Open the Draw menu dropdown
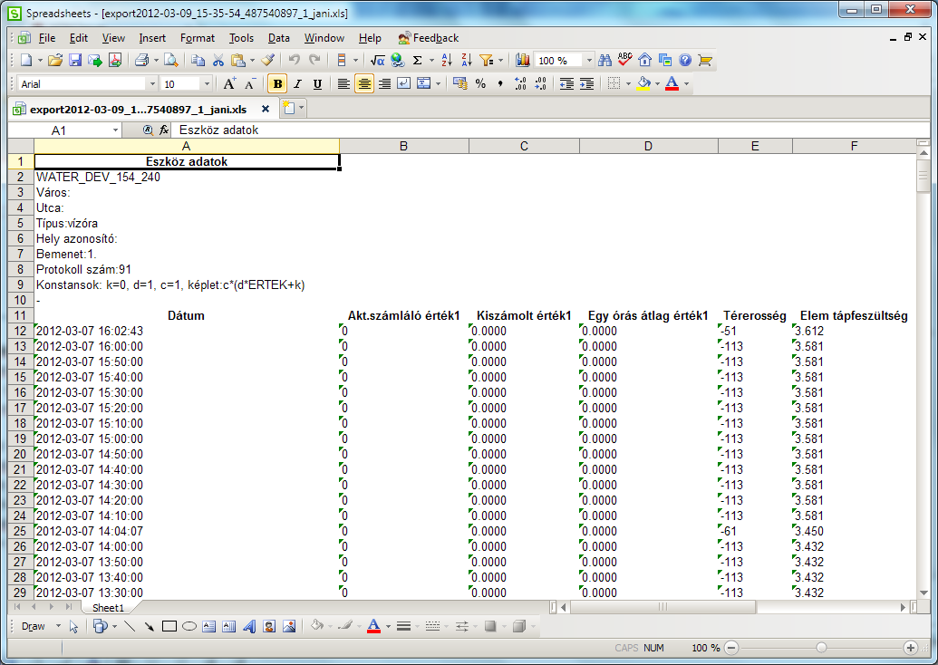 [40, 626]
